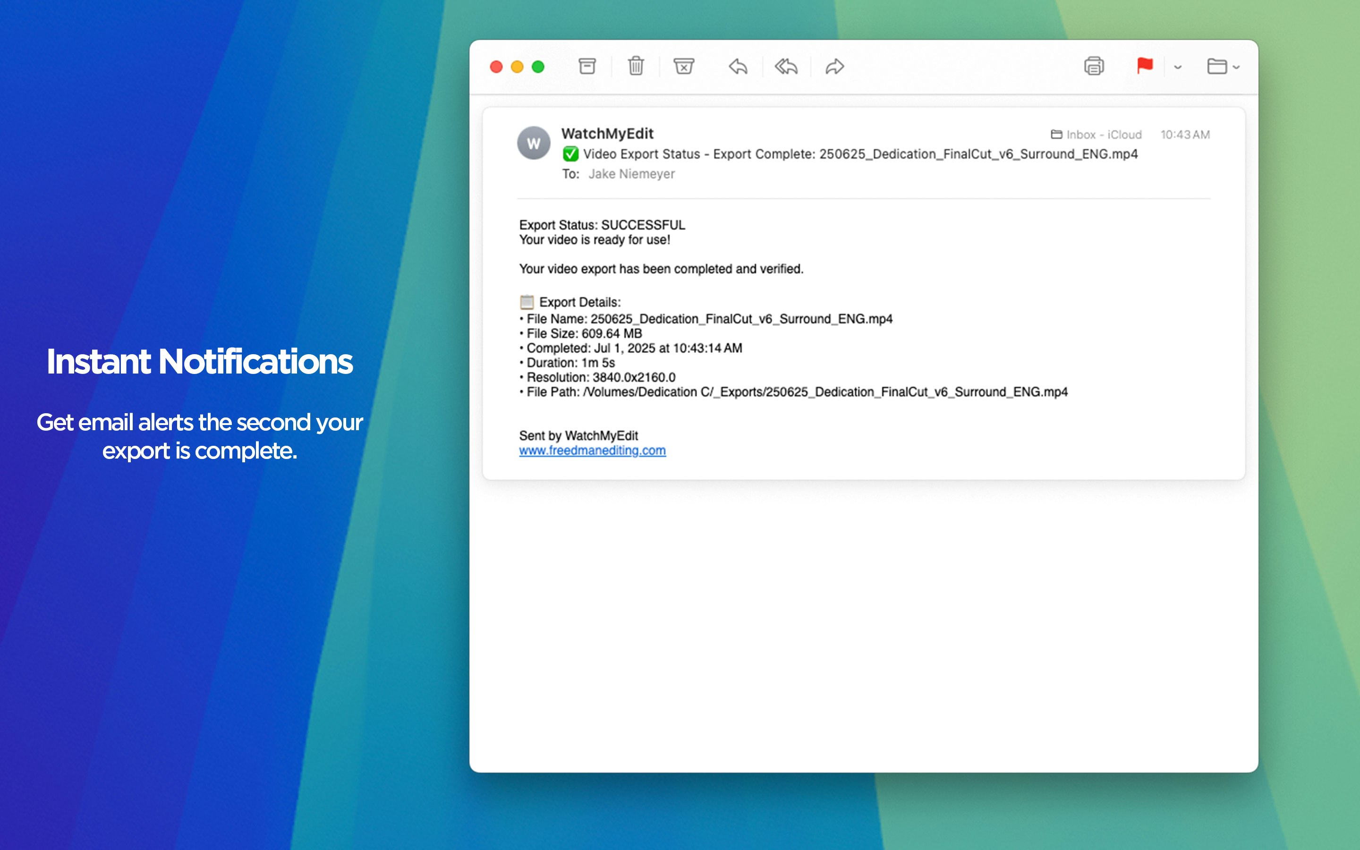
Task: Toggle the red flag on the message
Action: click(x=1144, y=66)
